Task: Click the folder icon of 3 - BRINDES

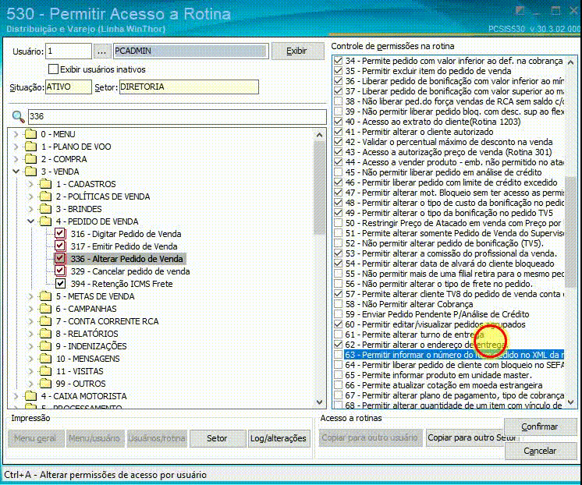Action: tap(45, 209)
